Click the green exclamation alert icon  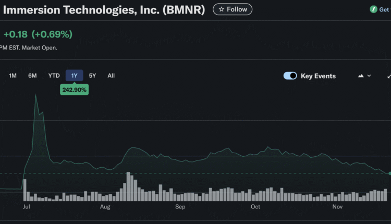click(x=373, y=9)
